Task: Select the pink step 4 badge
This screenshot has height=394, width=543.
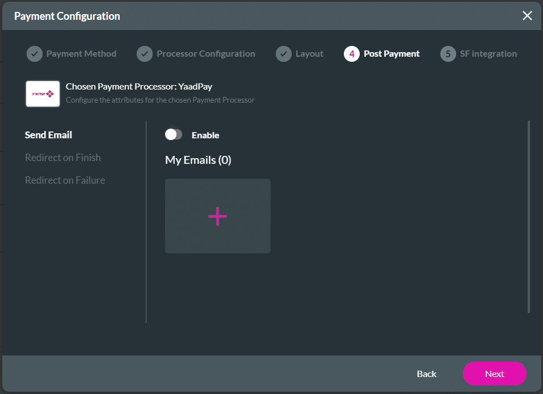Action: (x=351, y=53)
